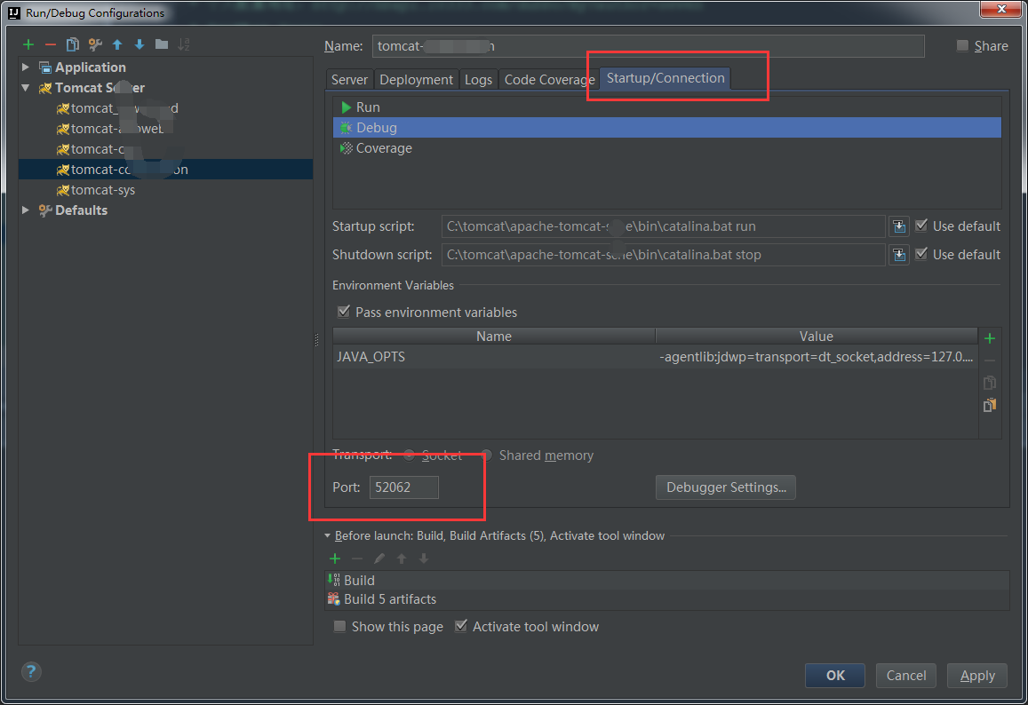Select Shared memory transport radio button

click(487, 455)
